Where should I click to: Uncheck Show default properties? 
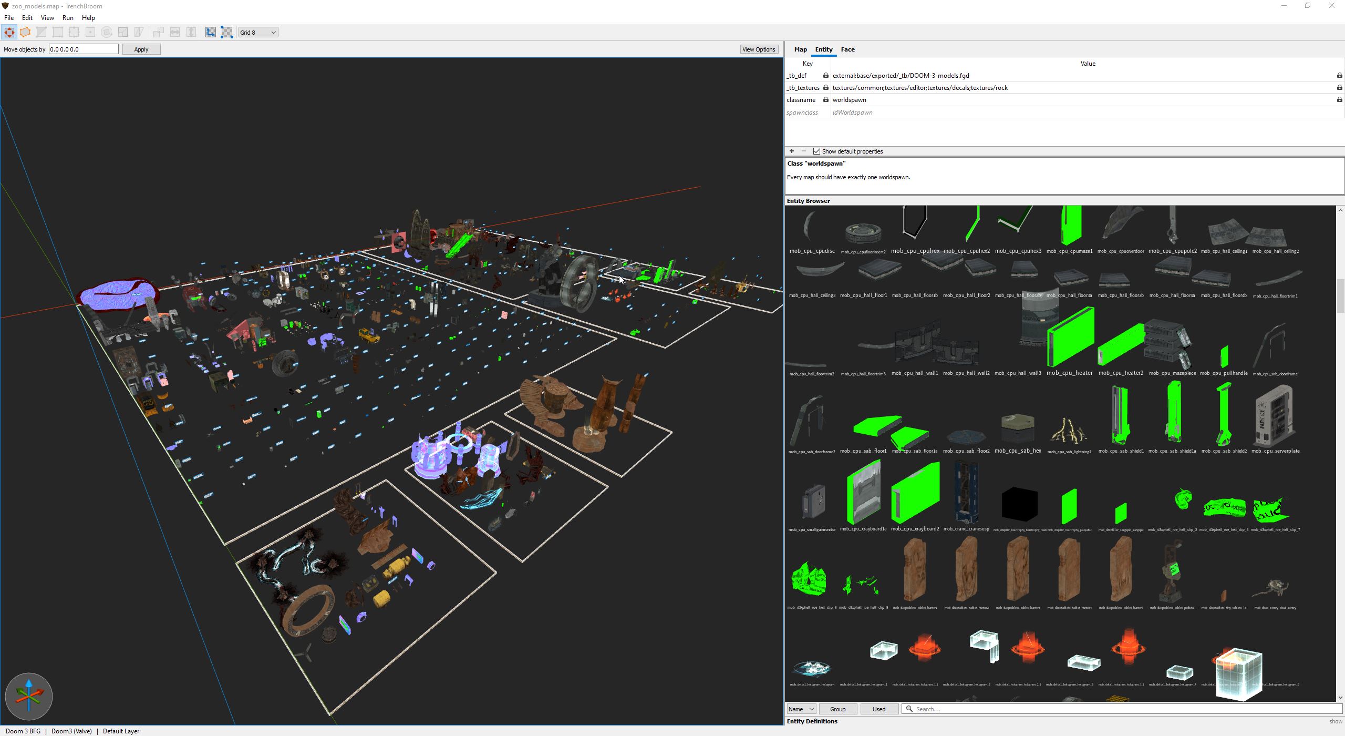[816, 151]
